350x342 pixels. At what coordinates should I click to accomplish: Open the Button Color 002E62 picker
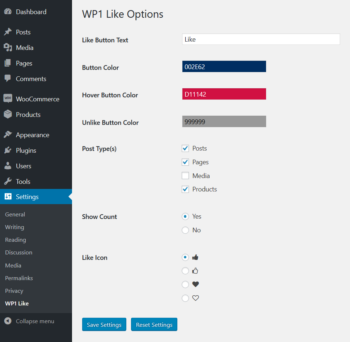[x=224, y=67]
